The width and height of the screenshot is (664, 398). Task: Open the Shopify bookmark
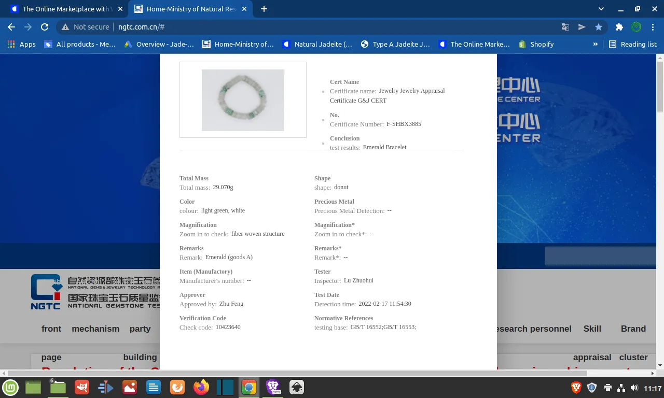point(536,44)
